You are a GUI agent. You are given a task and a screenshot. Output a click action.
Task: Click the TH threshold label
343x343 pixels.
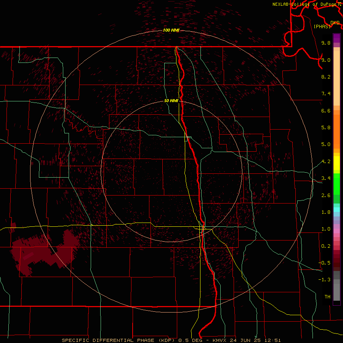tap(327, 297)
